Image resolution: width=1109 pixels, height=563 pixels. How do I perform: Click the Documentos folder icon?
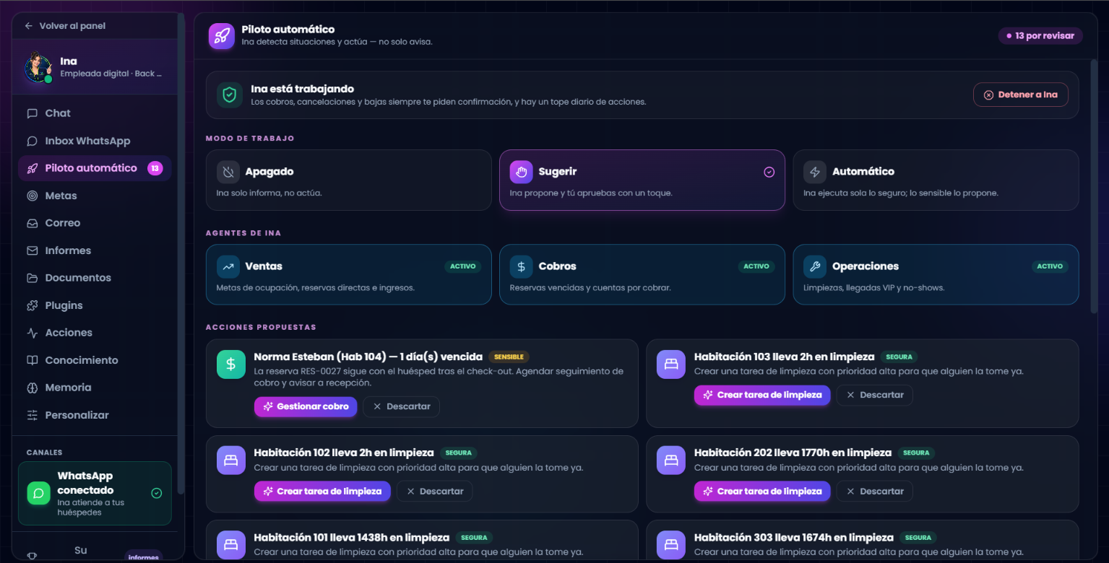(32, 278)
